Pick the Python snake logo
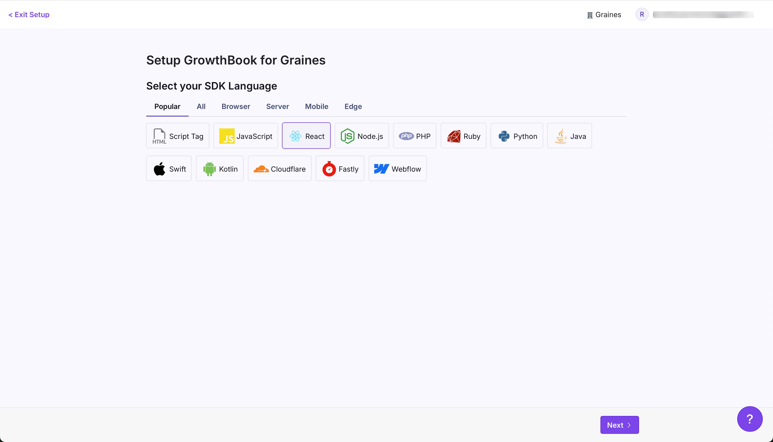The image size is (773, 442). (x=504, y=136)
